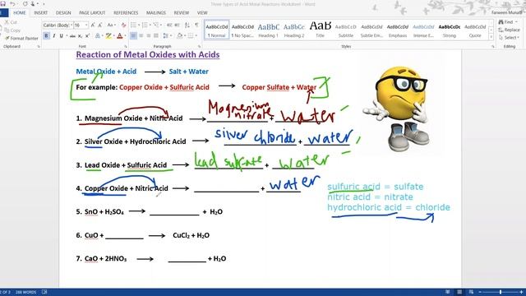Expand font color dropdown arrow

click(125, 36)
